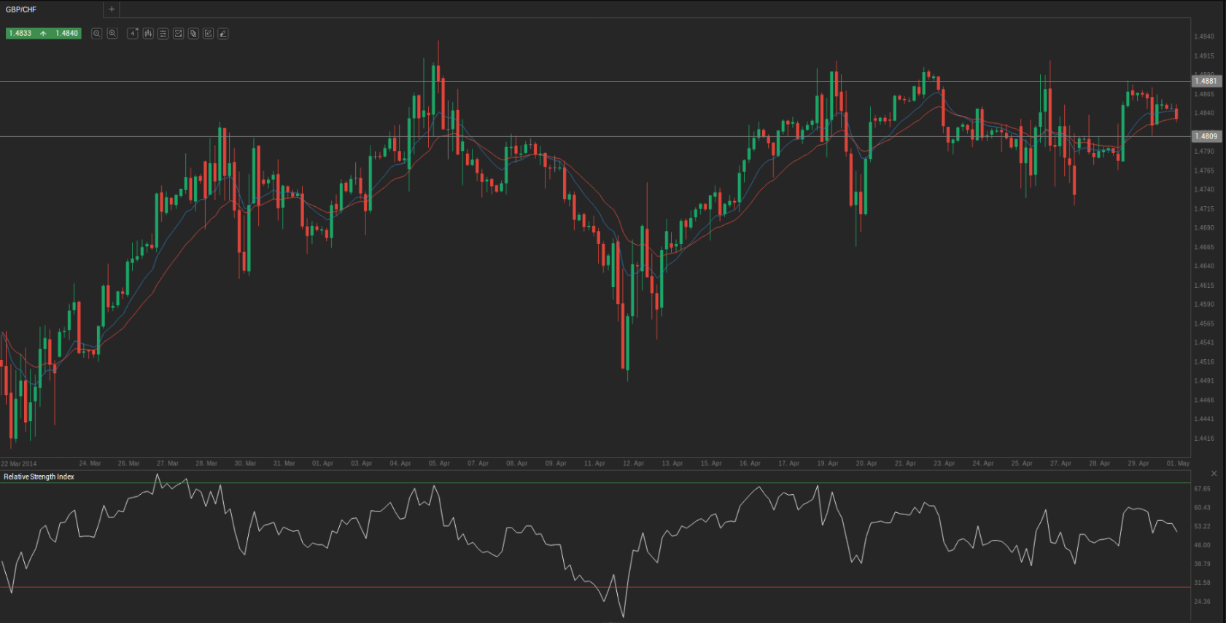Change the candlestick chart type

tap(148, 34)
